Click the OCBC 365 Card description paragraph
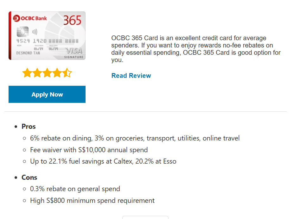Image resolution: width=294 pixels, height=219 pixels. point(196,49)
